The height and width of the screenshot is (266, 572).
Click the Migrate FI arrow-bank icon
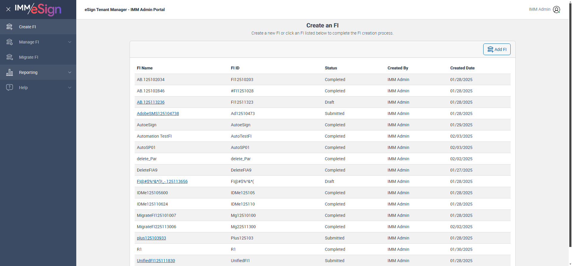(10, 57)
